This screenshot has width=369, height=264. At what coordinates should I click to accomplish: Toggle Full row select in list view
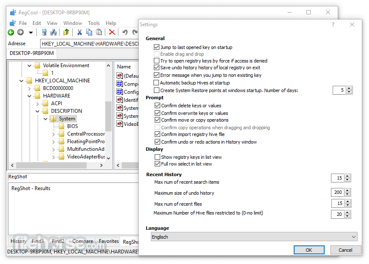tap(157, 163)
